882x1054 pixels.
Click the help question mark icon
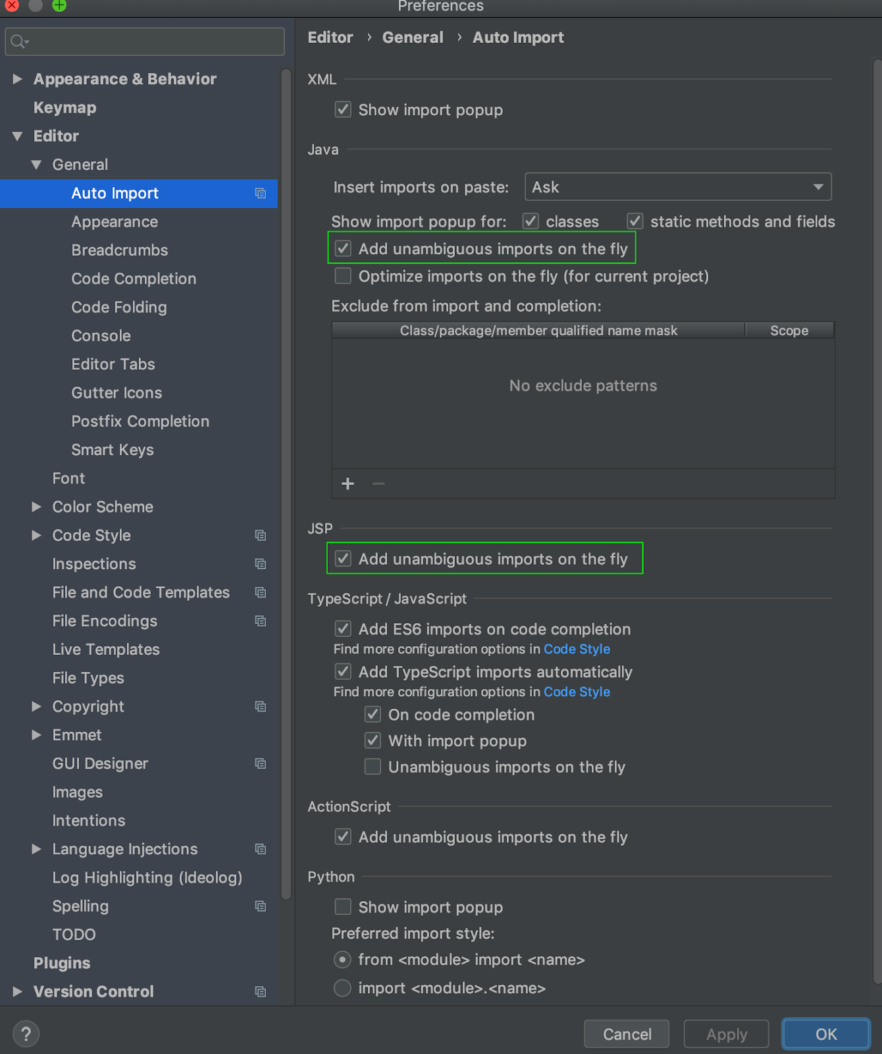click(x=26, y=1034)
